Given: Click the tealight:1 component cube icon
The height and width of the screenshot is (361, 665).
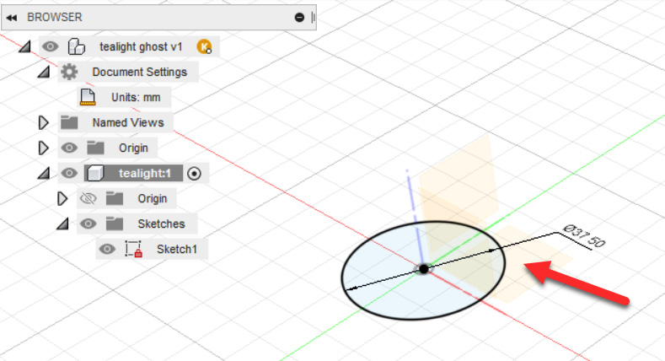Looking at the screenshot, I should pos(95,173).
